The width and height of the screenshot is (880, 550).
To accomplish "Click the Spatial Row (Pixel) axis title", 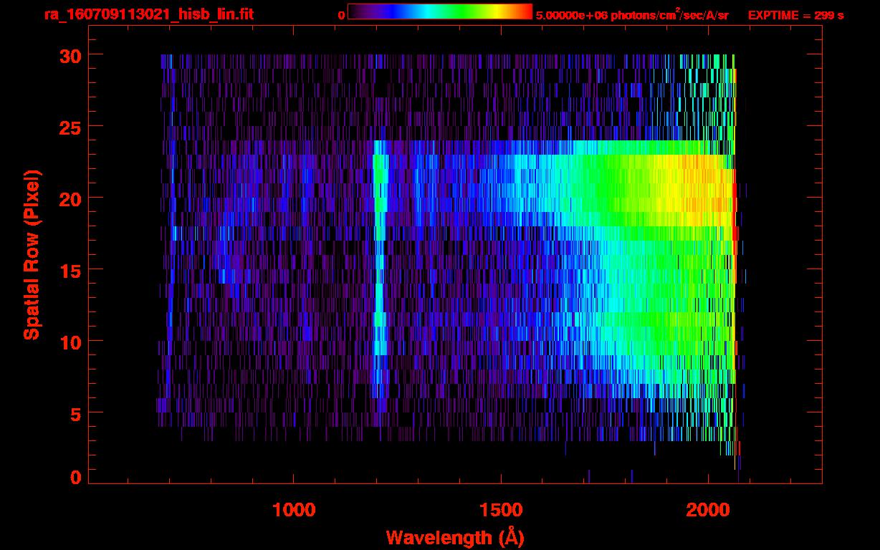I will (32, 254).
